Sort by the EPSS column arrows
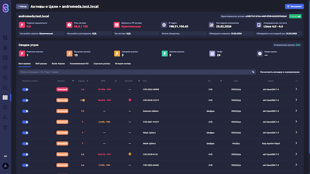Image resolution: width=310 pixels, height=174 pixels. [116, 81]
